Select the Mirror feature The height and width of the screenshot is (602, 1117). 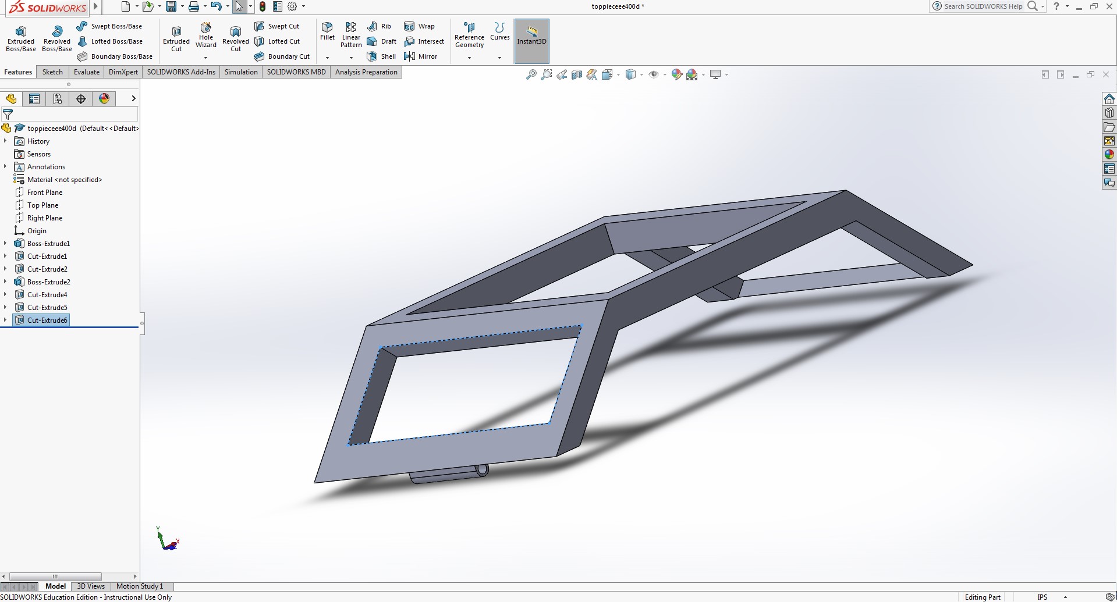coord(421,56)
